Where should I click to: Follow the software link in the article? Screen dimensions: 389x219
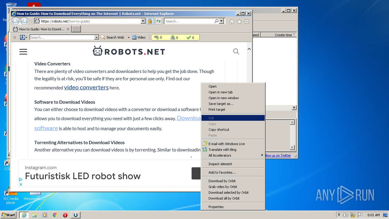coord(46,128)
